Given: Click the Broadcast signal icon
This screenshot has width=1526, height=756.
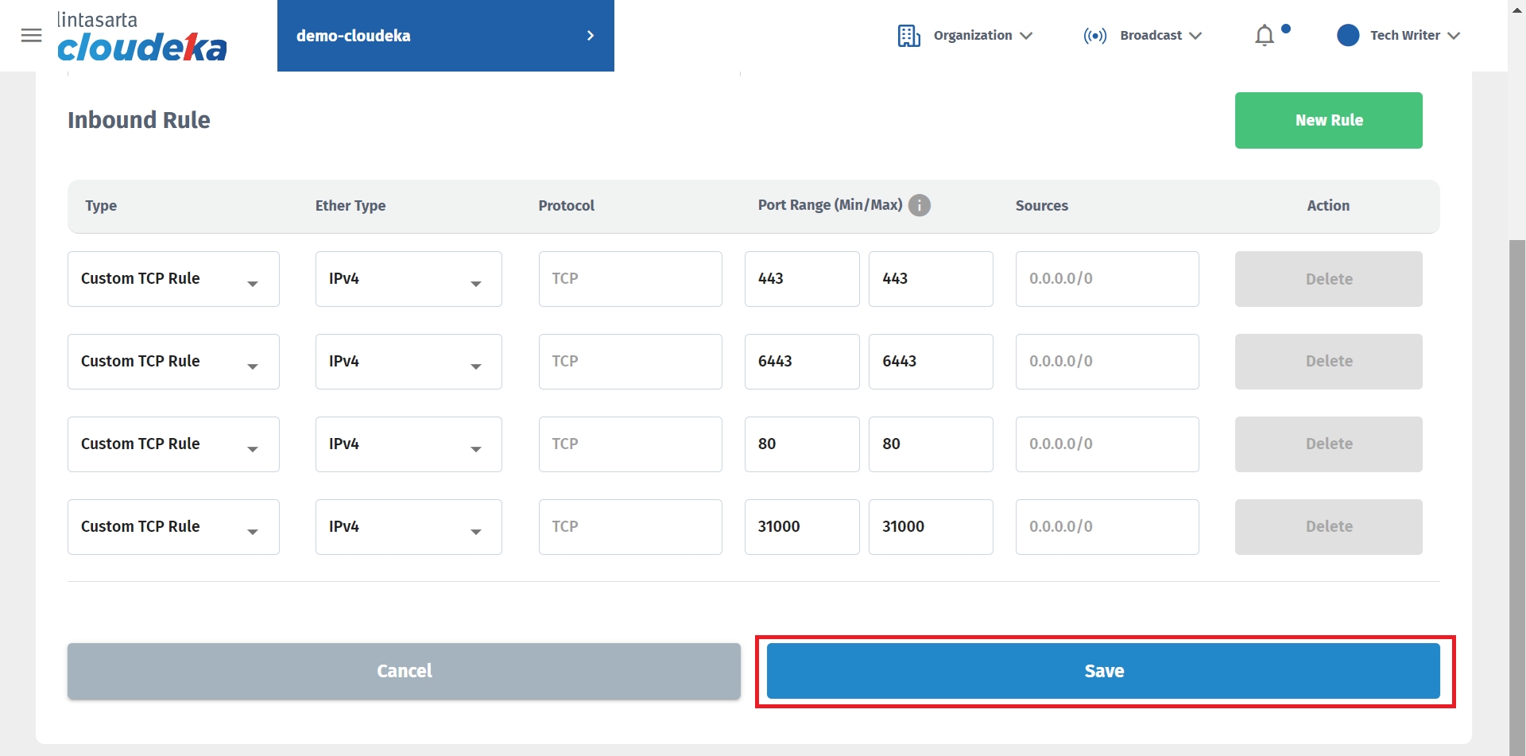Looking at the screenshot, I should [x=1094, y=36].
